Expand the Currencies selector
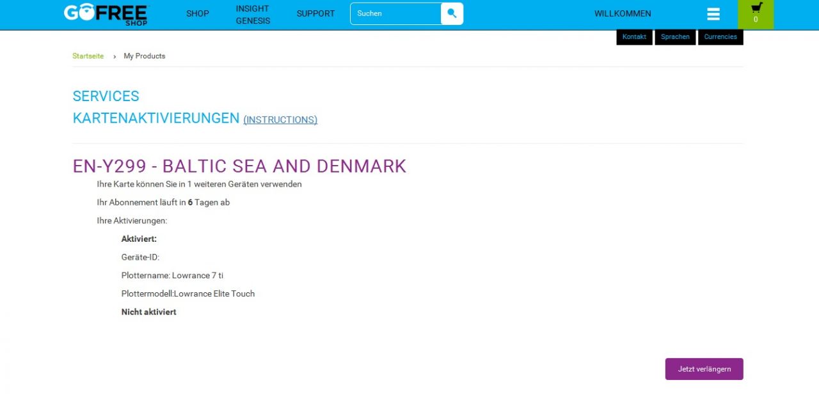 [720, 37]
